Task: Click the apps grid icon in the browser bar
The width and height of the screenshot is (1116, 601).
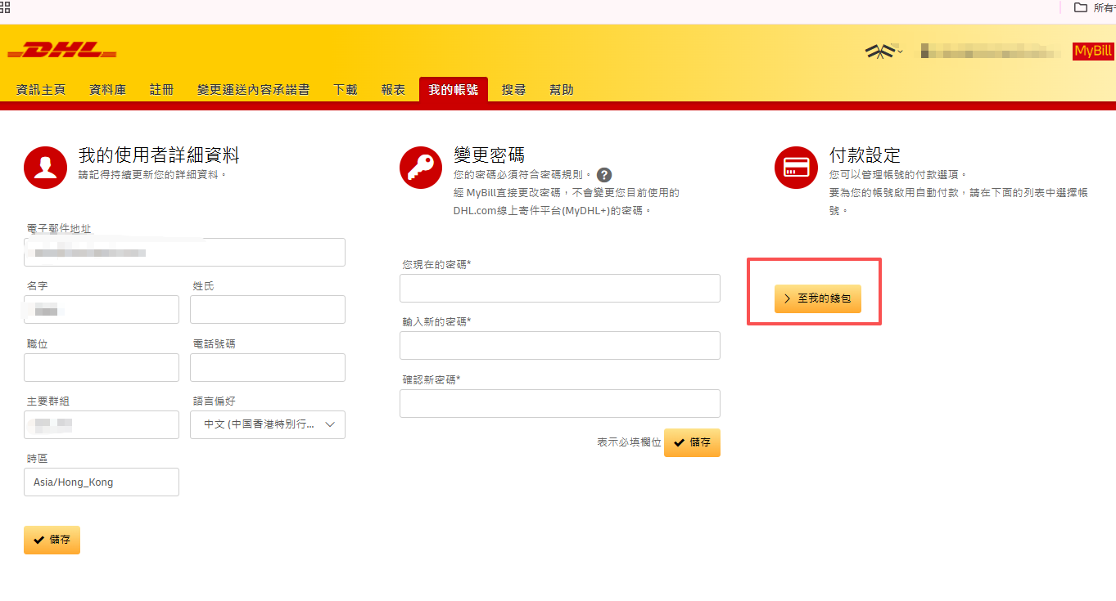Action: click(5, 7)
